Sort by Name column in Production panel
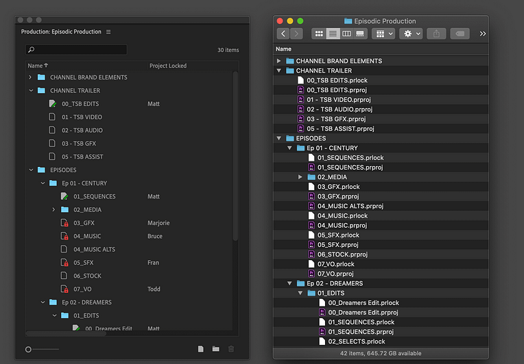 [x=38, y=66]
